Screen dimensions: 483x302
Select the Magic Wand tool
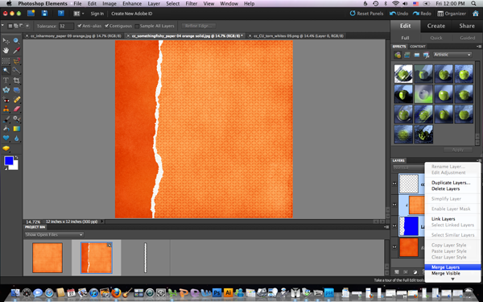coord(6,71)
